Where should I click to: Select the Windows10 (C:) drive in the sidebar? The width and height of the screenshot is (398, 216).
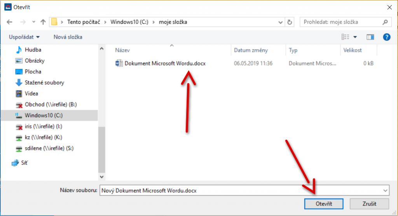[x=49, y=115]
